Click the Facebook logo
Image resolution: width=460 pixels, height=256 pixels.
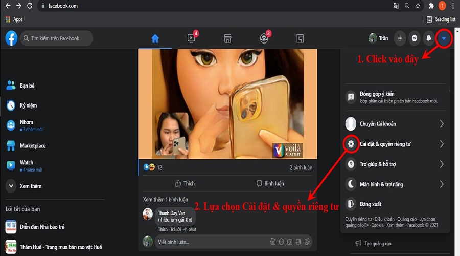[x=11, y=38]
